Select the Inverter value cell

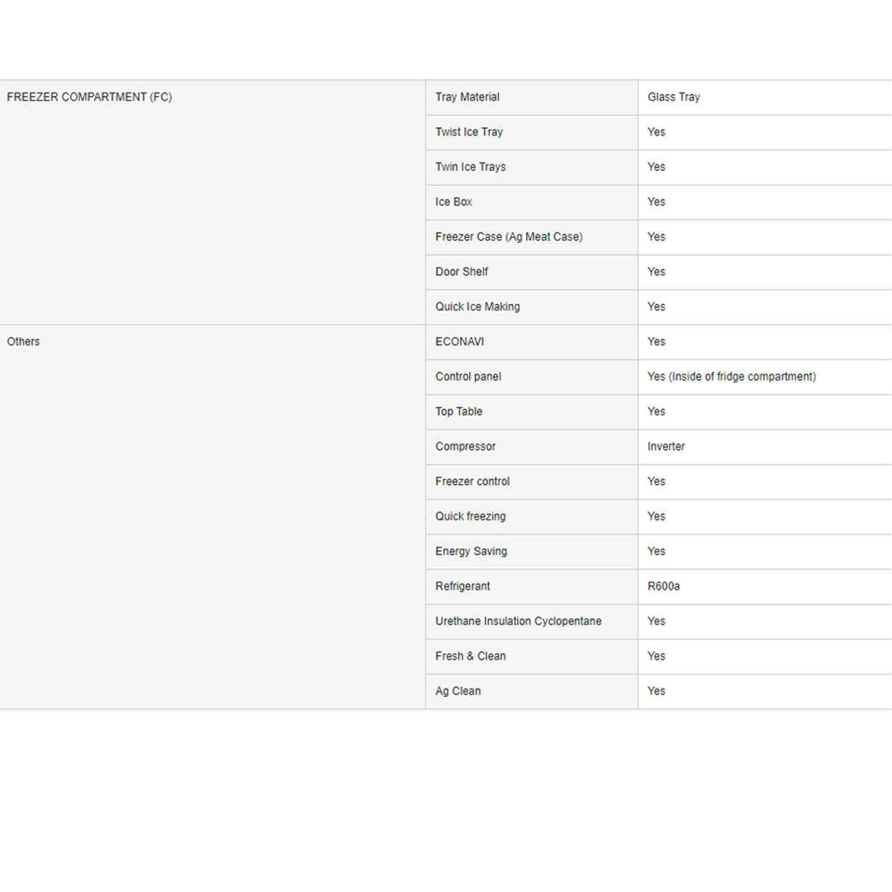[667, 447]
